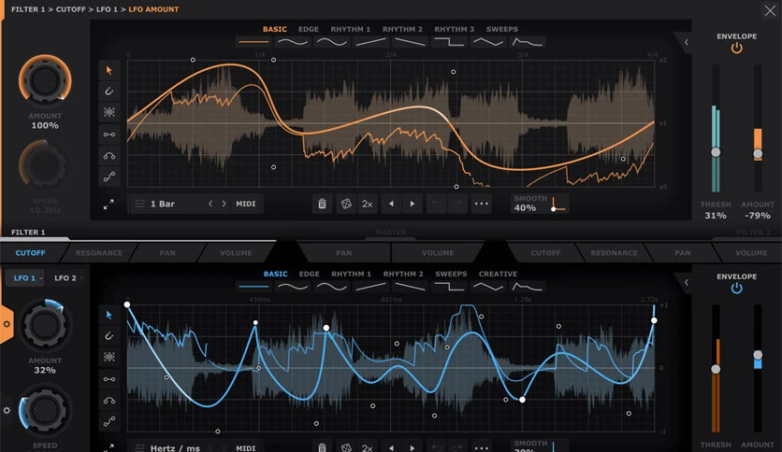Select the marquee selection tool in orange editor
Viewport: 782px width, 452px height.
pyautogui.click(x=109, y=112)
